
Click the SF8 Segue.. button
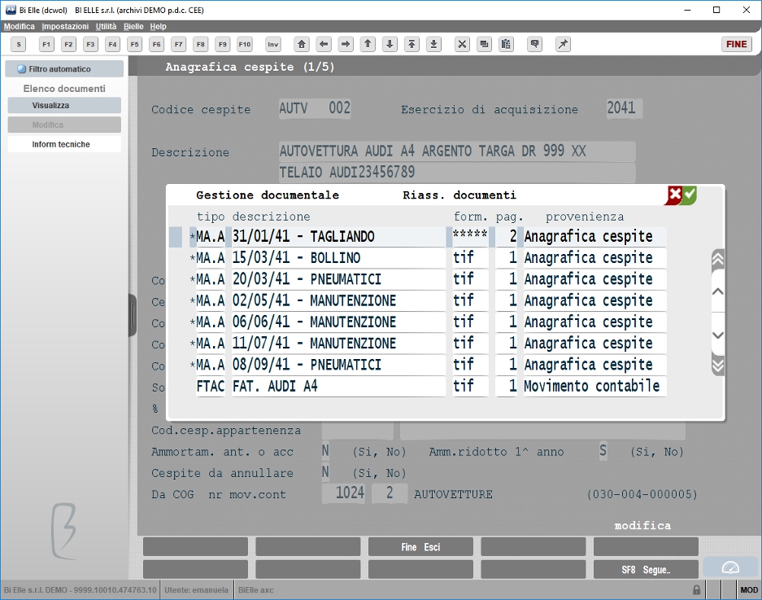646,569
